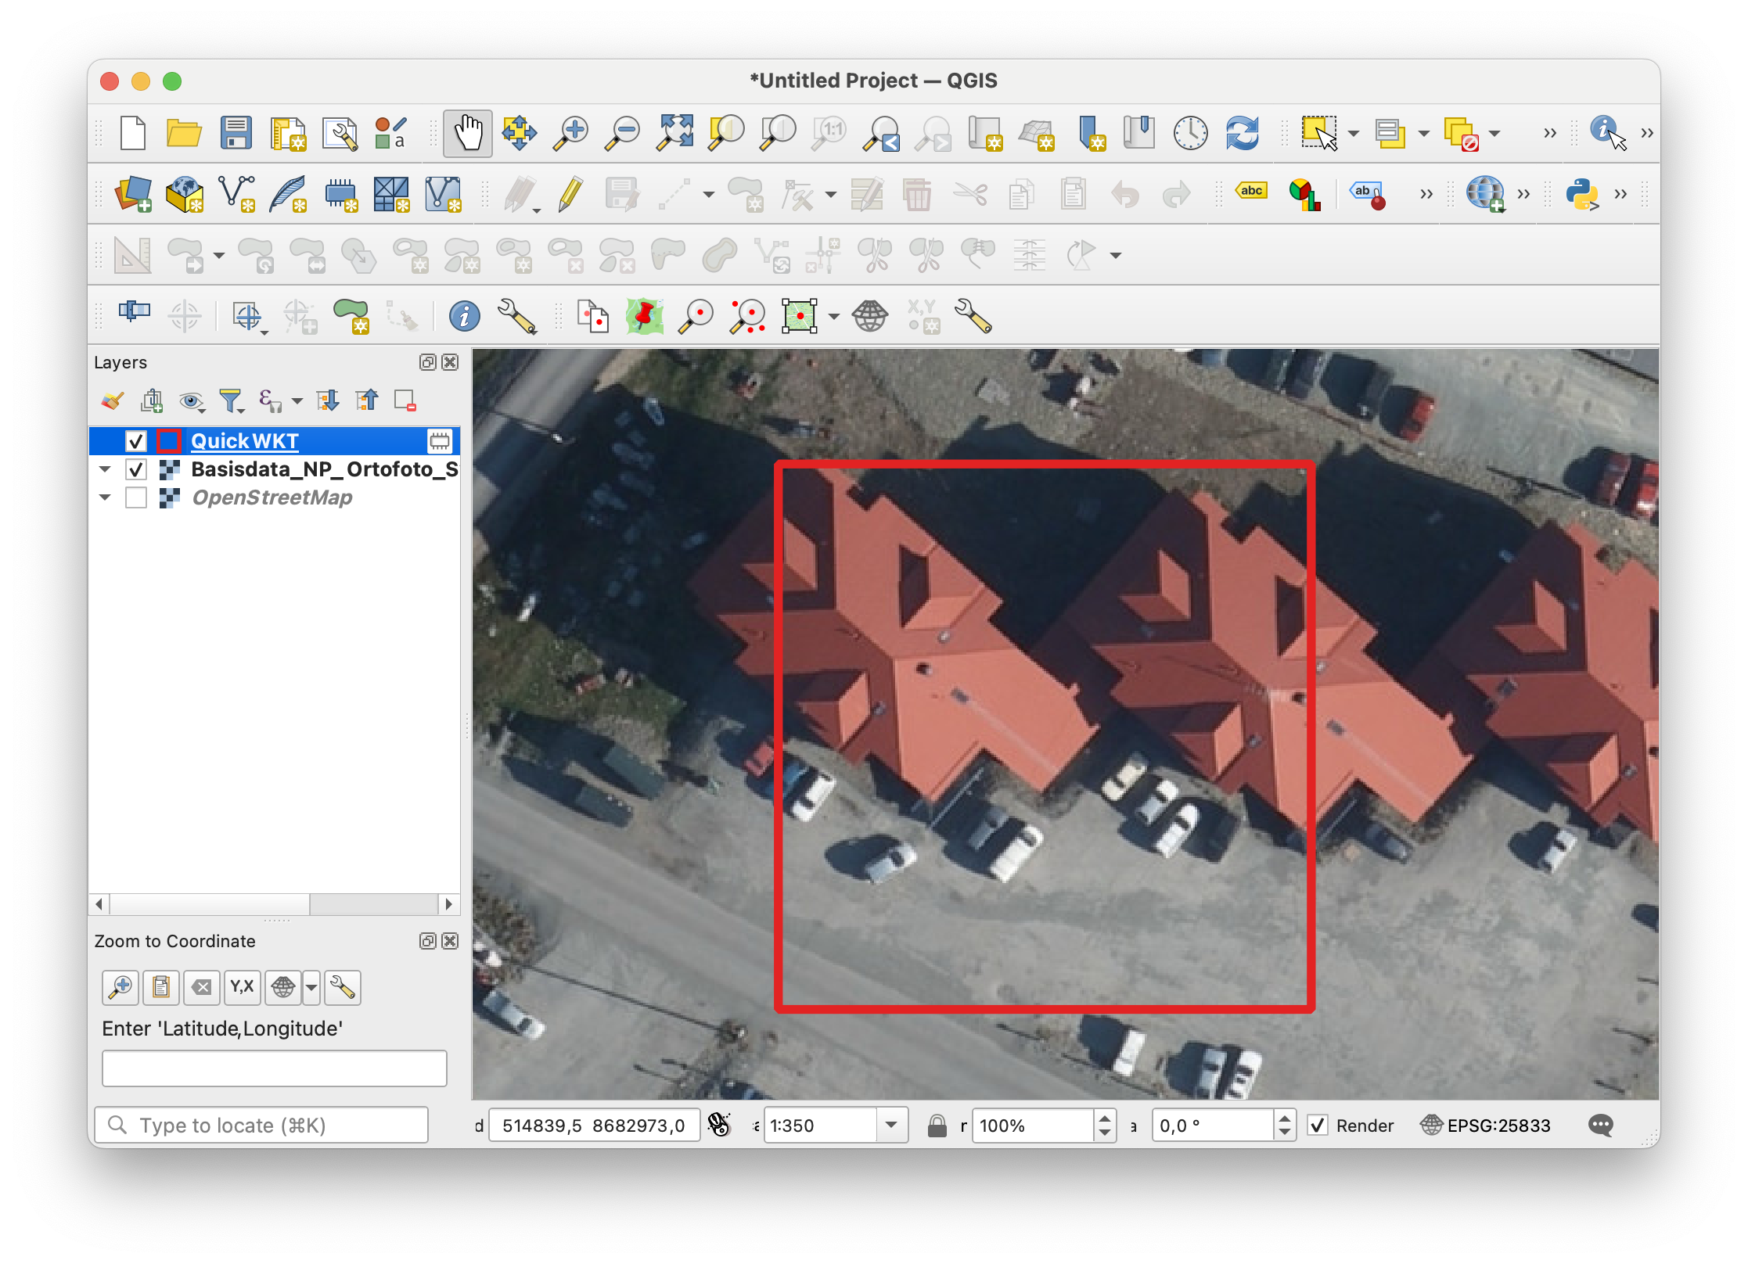Toggle visibility of Basisdata_NP_Ortofoto layer
The height and width of the screenshot is (1264, 1748).
coord(136,469)
